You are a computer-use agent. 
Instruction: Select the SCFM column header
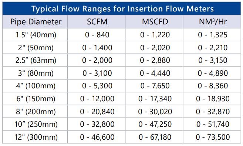coord(97,22)
